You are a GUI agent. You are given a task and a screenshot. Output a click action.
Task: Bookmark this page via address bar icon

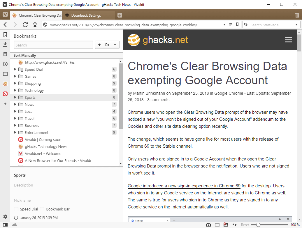(237, 25)
